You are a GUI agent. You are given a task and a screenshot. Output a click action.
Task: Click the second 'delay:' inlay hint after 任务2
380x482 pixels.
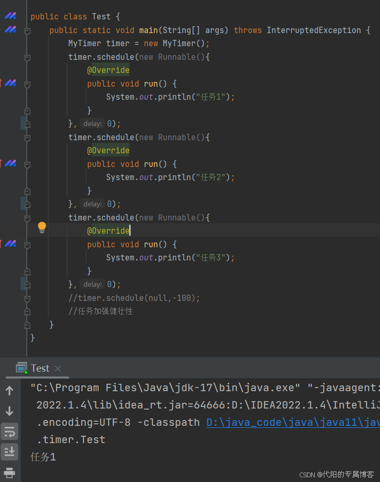92,204
